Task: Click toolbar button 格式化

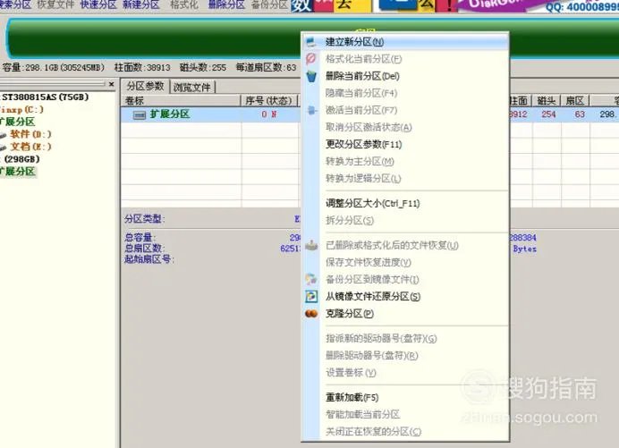Action: point(184,4)
